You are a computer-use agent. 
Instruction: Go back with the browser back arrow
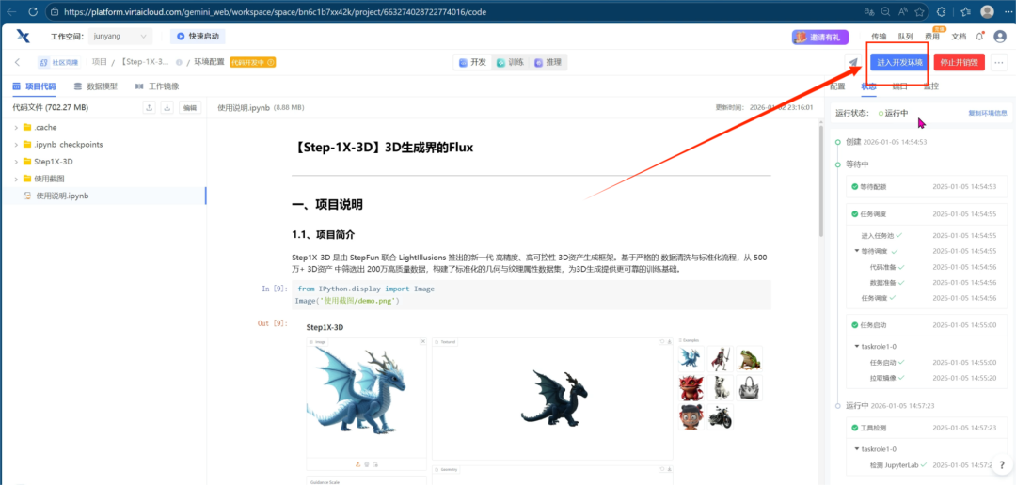(x=12, y=11)
